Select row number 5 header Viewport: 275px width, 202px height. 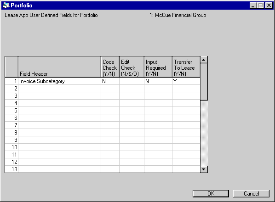point(11,111)
